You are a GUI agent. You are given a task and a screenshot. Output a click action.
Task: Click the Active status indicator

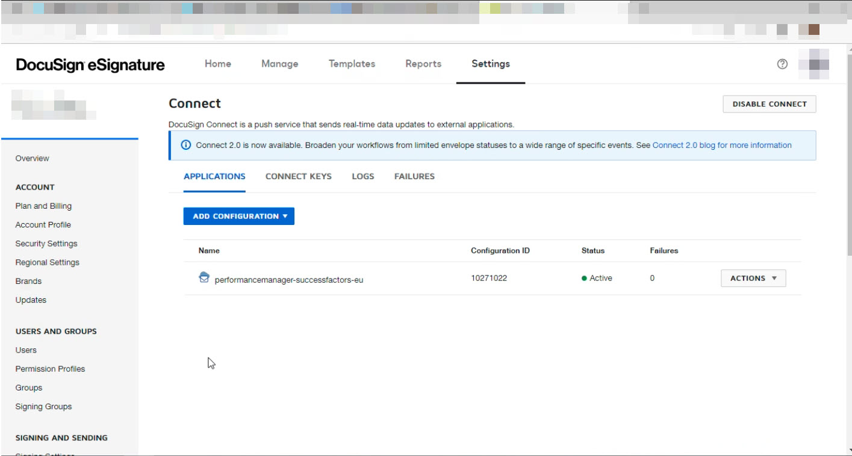point(597,278)
